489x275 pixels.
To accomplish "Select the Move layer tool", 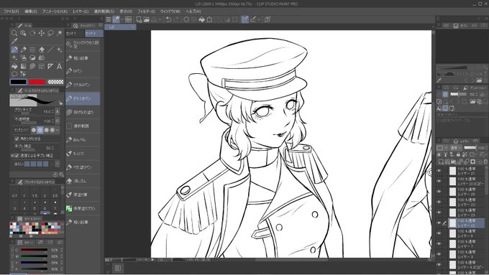I will coord(41,33).
